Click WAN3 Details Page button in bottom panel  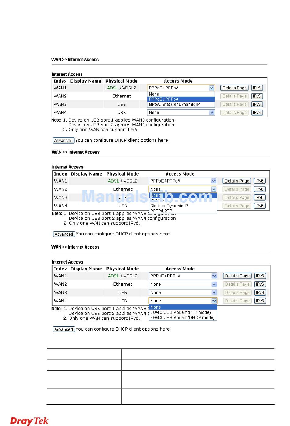click(237, 293)
